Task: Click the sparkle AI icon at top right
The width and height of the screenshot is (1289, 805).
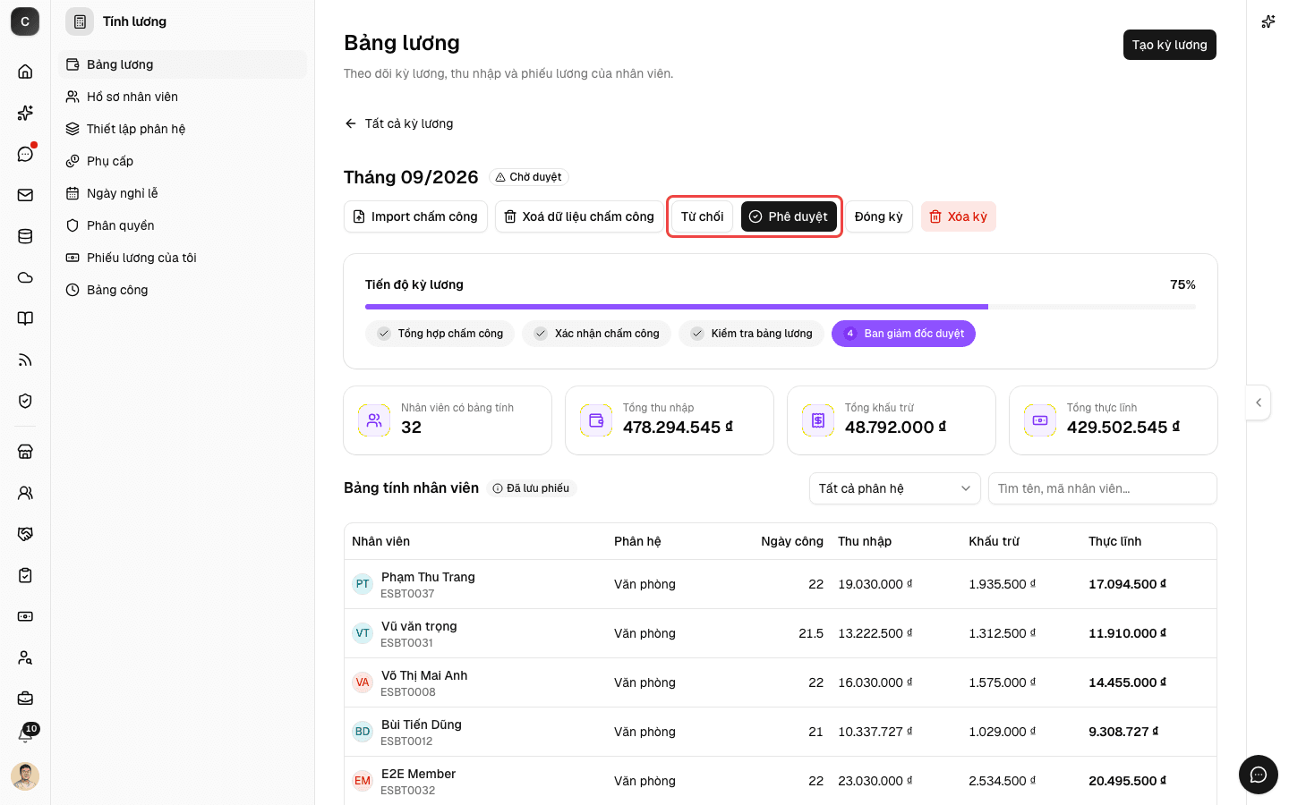Action: tap(1268, 21)
